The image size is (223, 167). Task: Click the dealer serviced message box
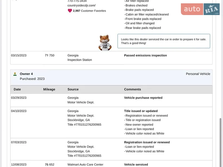pos(164,41)
